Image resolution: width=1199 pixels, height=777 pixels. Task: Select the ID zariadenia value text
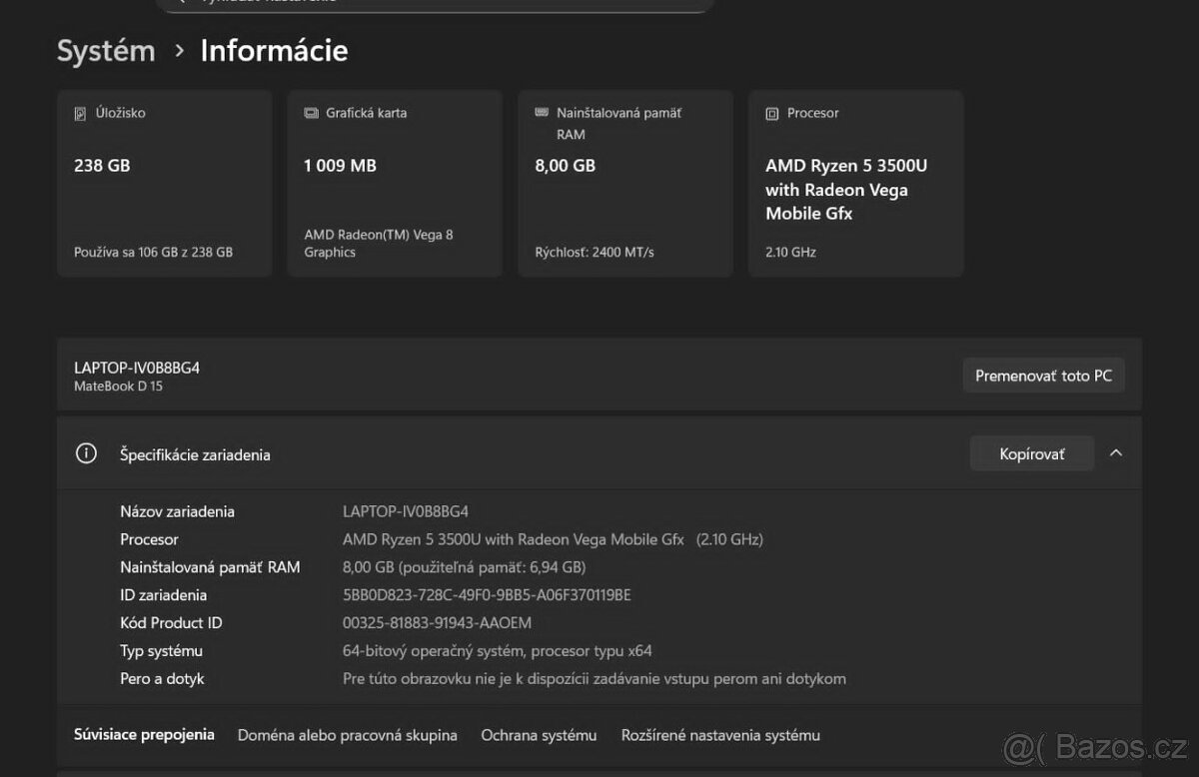coord(487,594)
